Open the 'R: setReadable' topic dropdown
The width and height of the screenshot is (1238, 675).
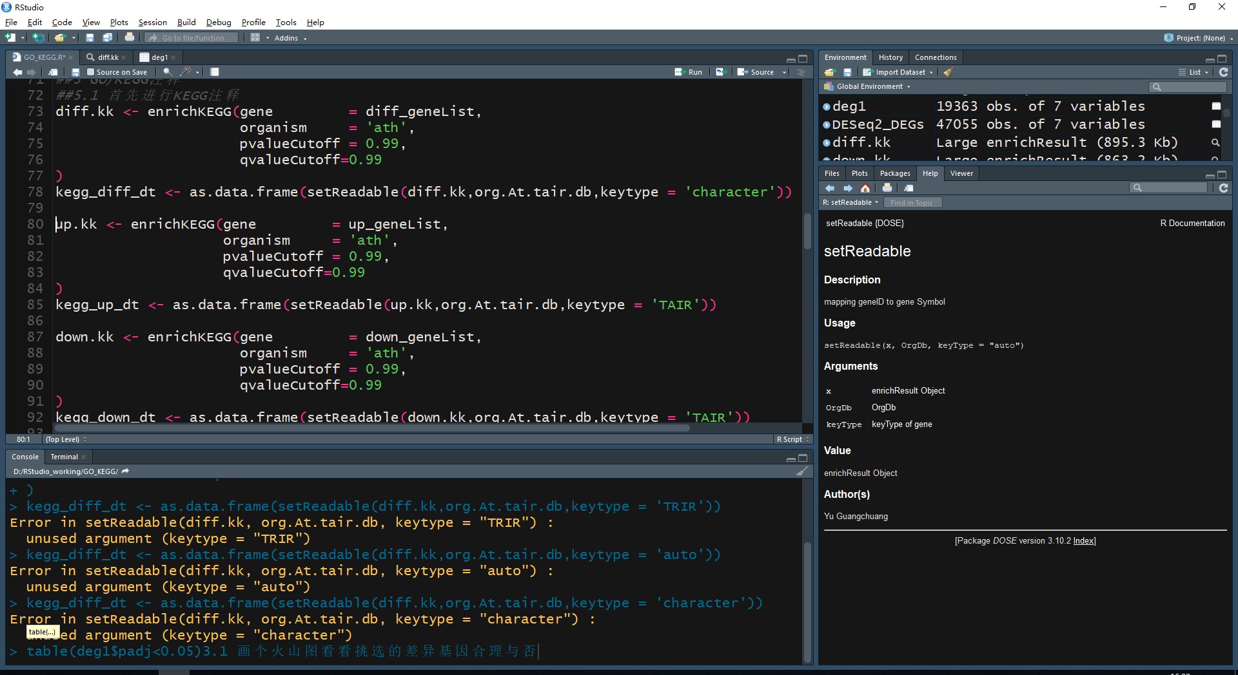pos(850,202)
